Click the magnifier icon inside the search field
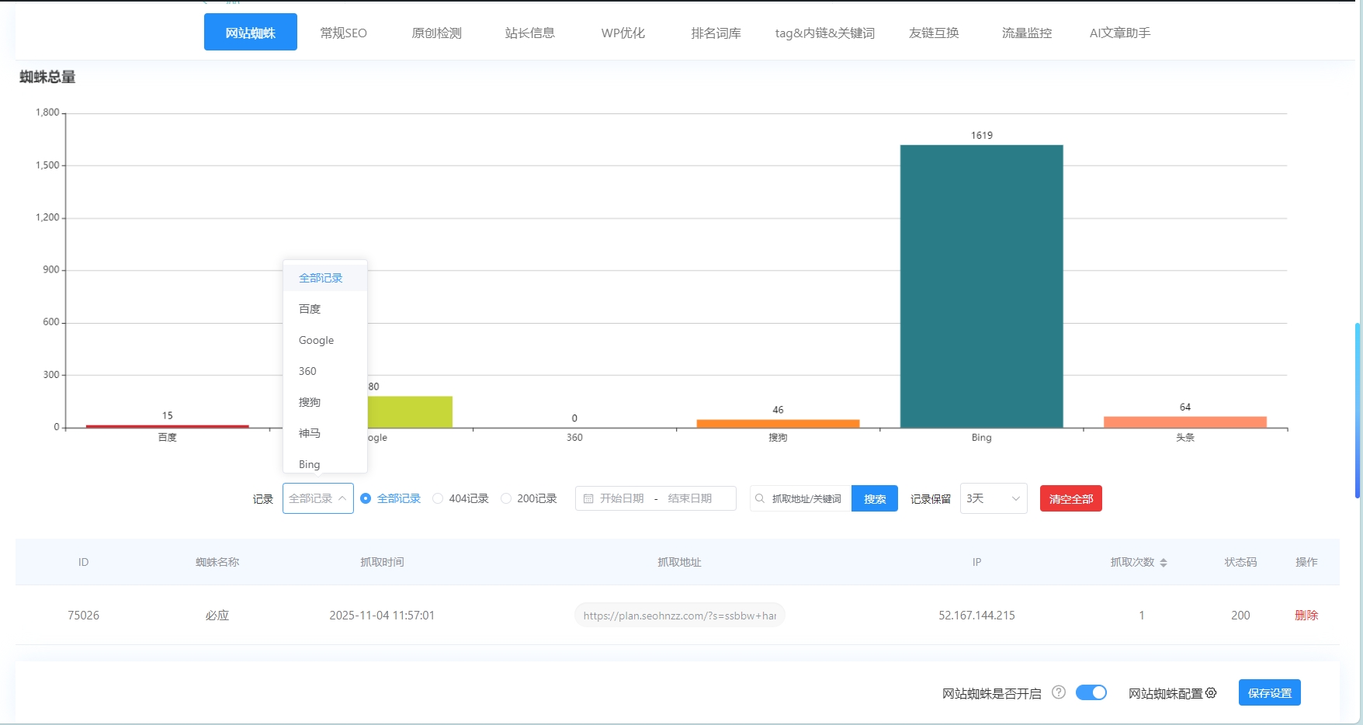The height and width of the screenshot is (725, 1363). coord(759,498)
